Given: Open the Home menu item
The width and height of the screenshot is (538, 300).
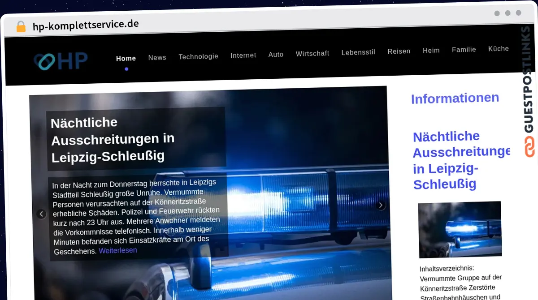Looking at the screenshot, I should [126, 58].
